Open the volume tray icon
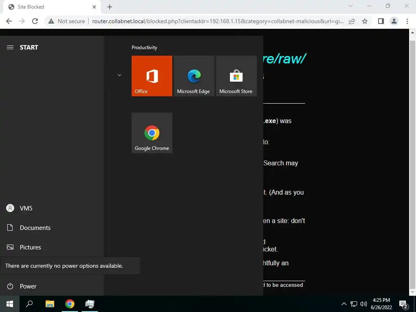 point(364,304)
